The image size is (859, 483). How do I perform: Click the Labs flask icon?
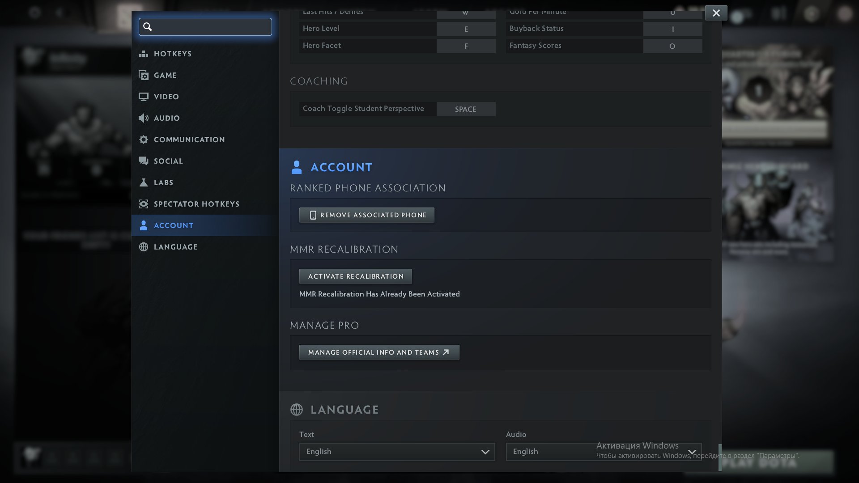tap(144, 182)
